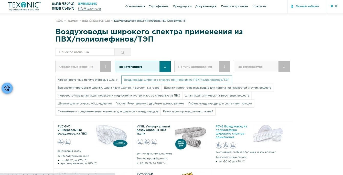Expand the Отраслевые решения filter dropdown
Viewport: 343px width, 175px height.
pos(105,67)
